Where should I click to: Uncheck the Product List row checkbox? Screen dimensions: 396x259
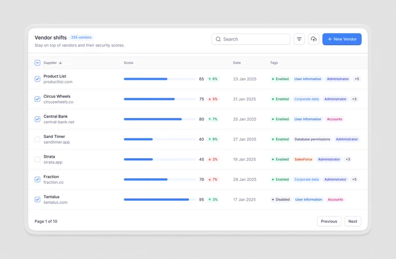[37, 79]
